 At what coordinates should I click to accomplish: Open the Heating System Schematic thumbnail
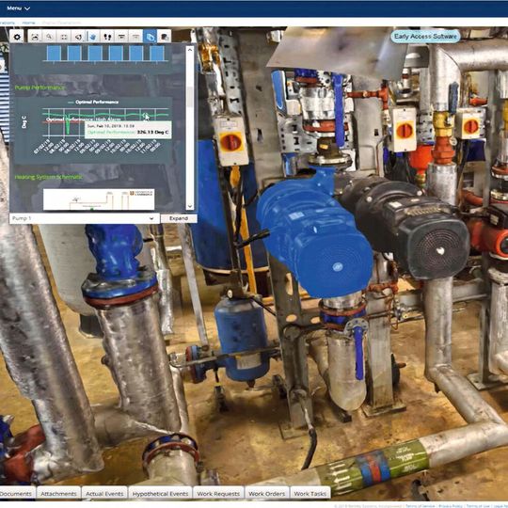[99, 199]
